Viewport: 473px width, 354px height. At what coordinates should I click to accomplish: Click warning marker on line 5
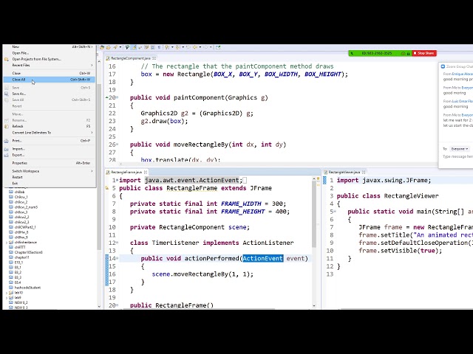[x=106, y=188]
